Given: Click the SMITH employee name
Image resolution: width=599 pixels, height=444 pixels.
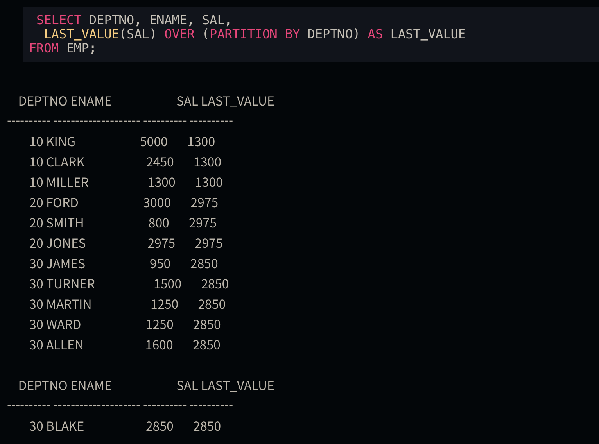Looking at the screenshot, I should click(65, 223).
